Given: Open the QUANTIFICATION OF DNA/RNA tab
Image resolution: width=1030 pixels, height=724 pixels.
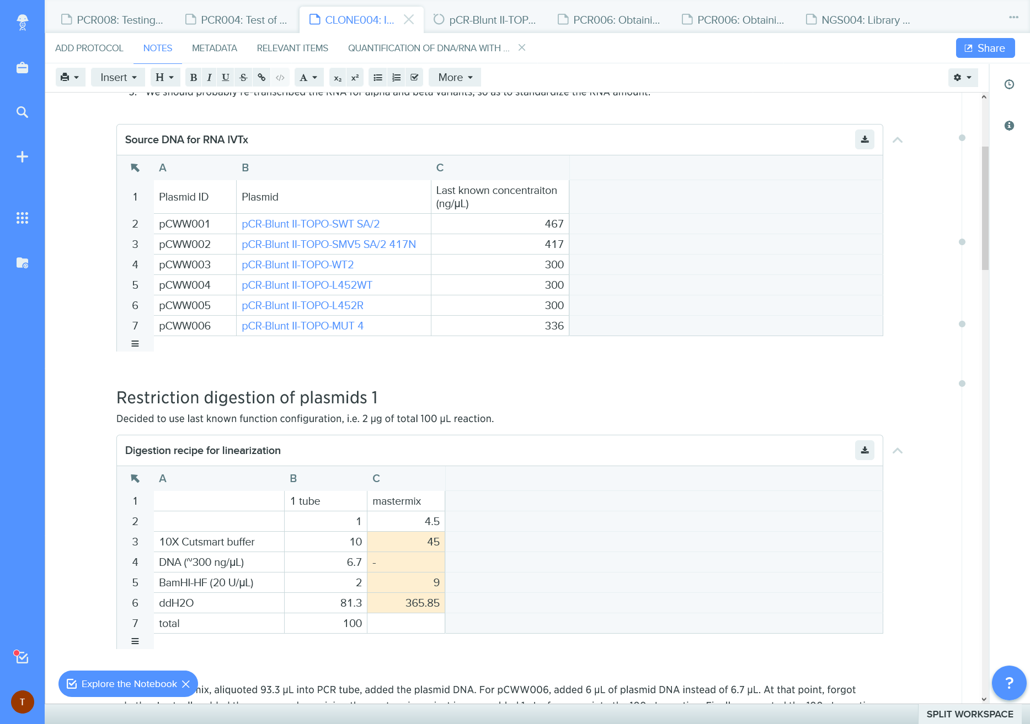Looking at the screenshot, I should click(x=429, y=48).
